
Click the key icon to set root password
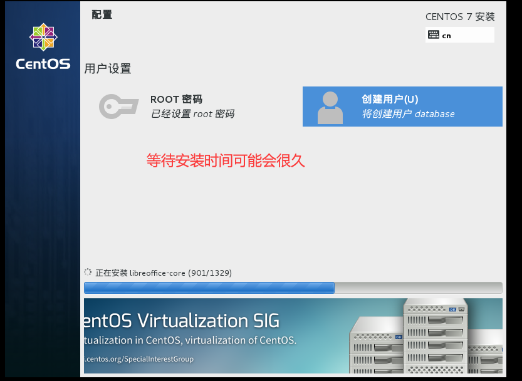[x=118, y=107]
